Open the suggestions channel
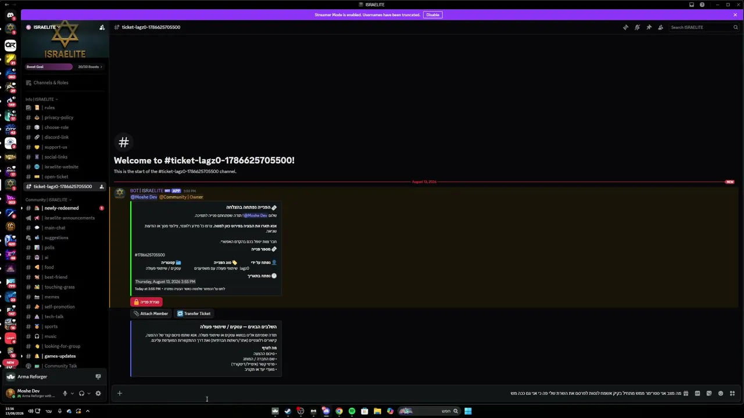 click(65, 237)
